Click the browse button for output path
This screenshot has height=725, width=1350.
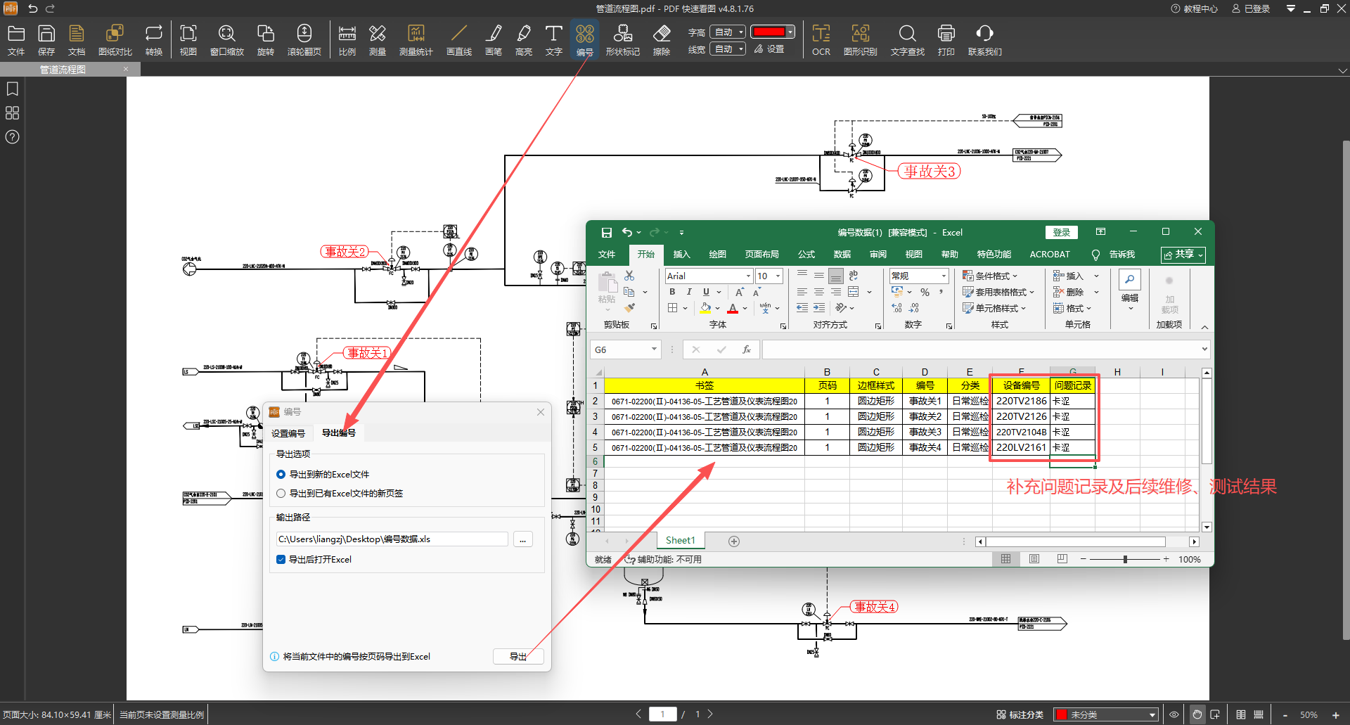click(x=522, y=539)
